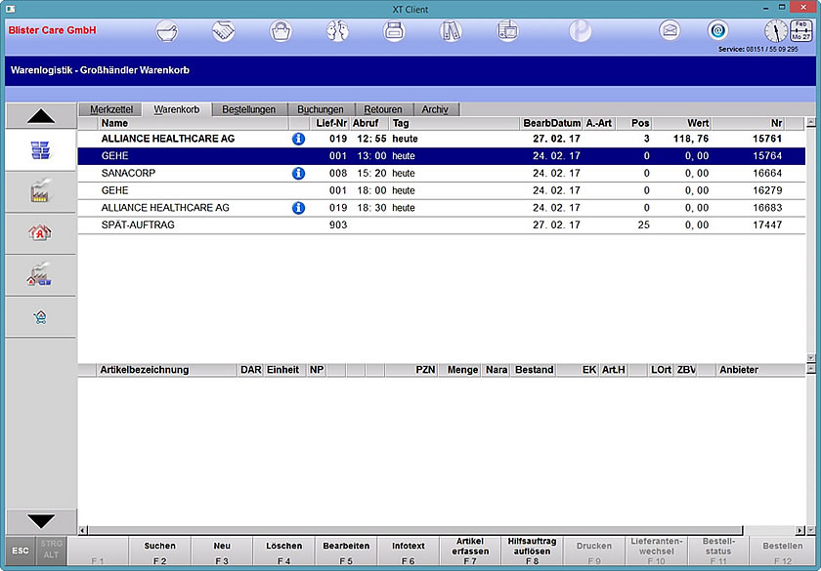Click the STRG ALT button

pos(51,551)
